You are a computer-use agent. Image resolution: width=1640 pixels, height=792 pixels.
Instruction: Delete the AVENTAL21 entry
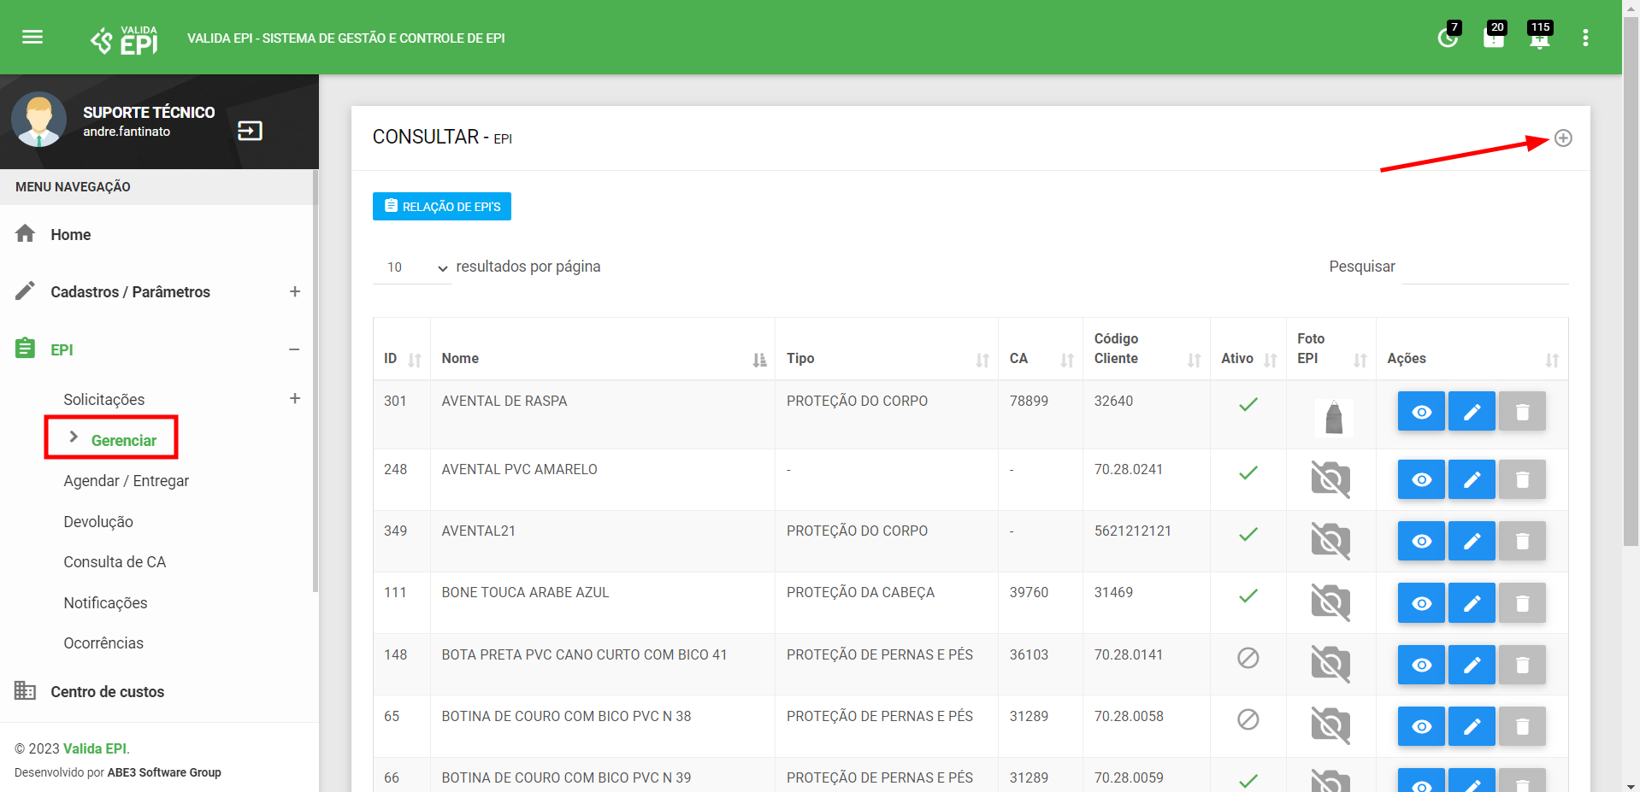[1522, 541]
